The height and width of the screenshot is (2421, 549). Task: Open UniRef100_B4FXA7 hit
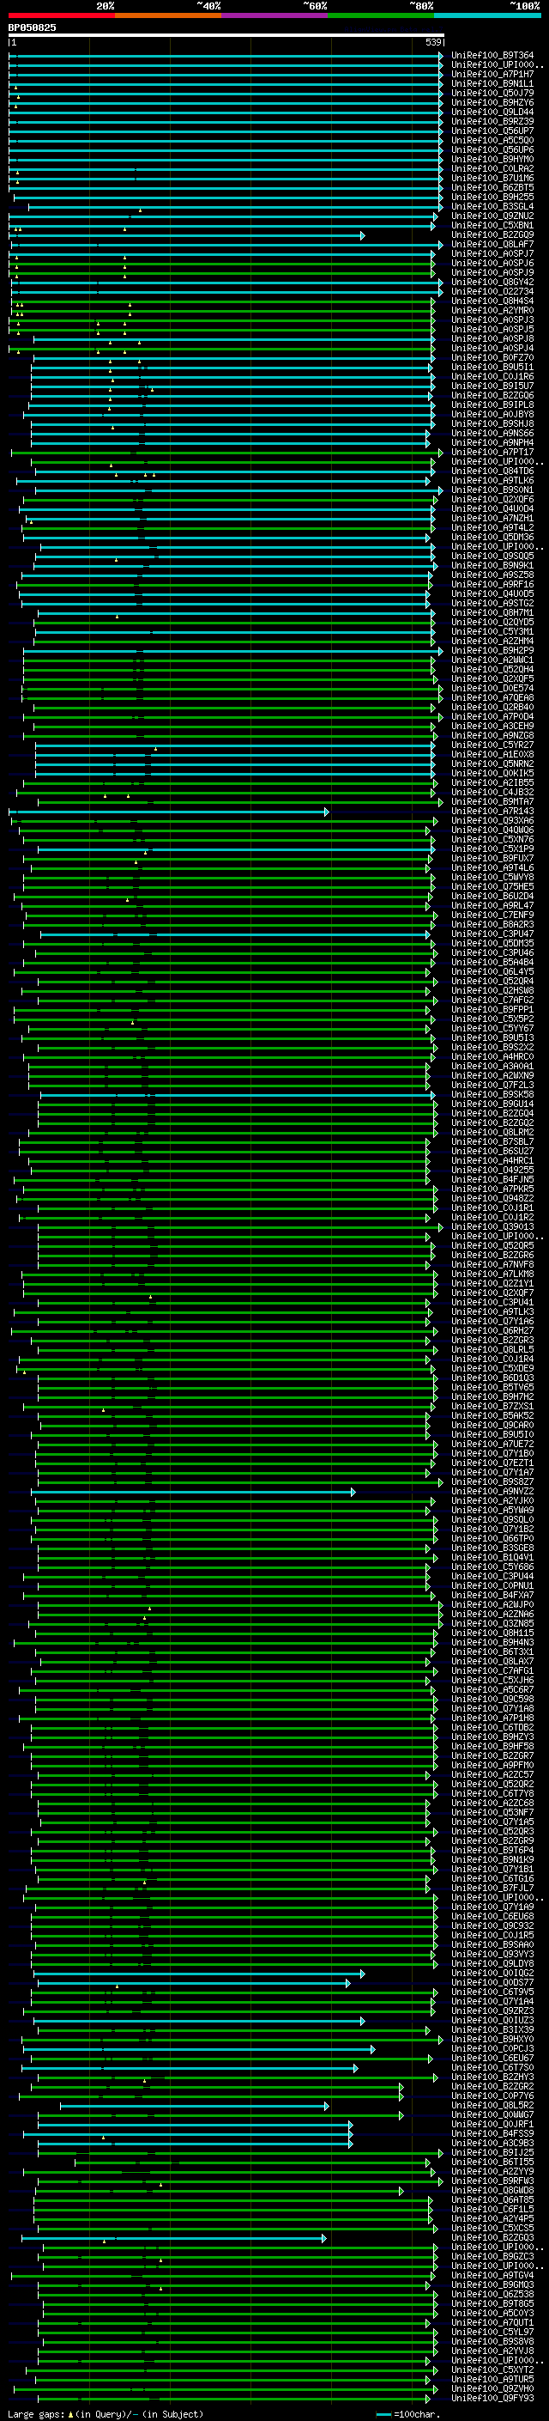(x=492, y=1595)
